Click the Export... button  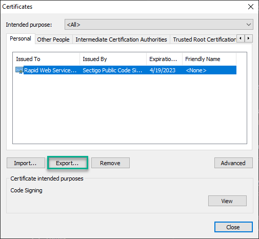(x=67, y=163)
